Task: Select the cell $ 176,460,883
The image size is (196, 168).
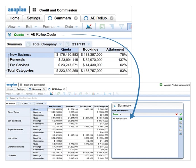Action: [66, 55]
